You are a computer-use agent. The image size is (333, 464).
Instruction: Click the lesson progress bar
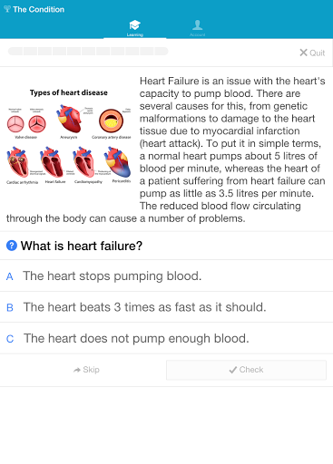point(88,51)
